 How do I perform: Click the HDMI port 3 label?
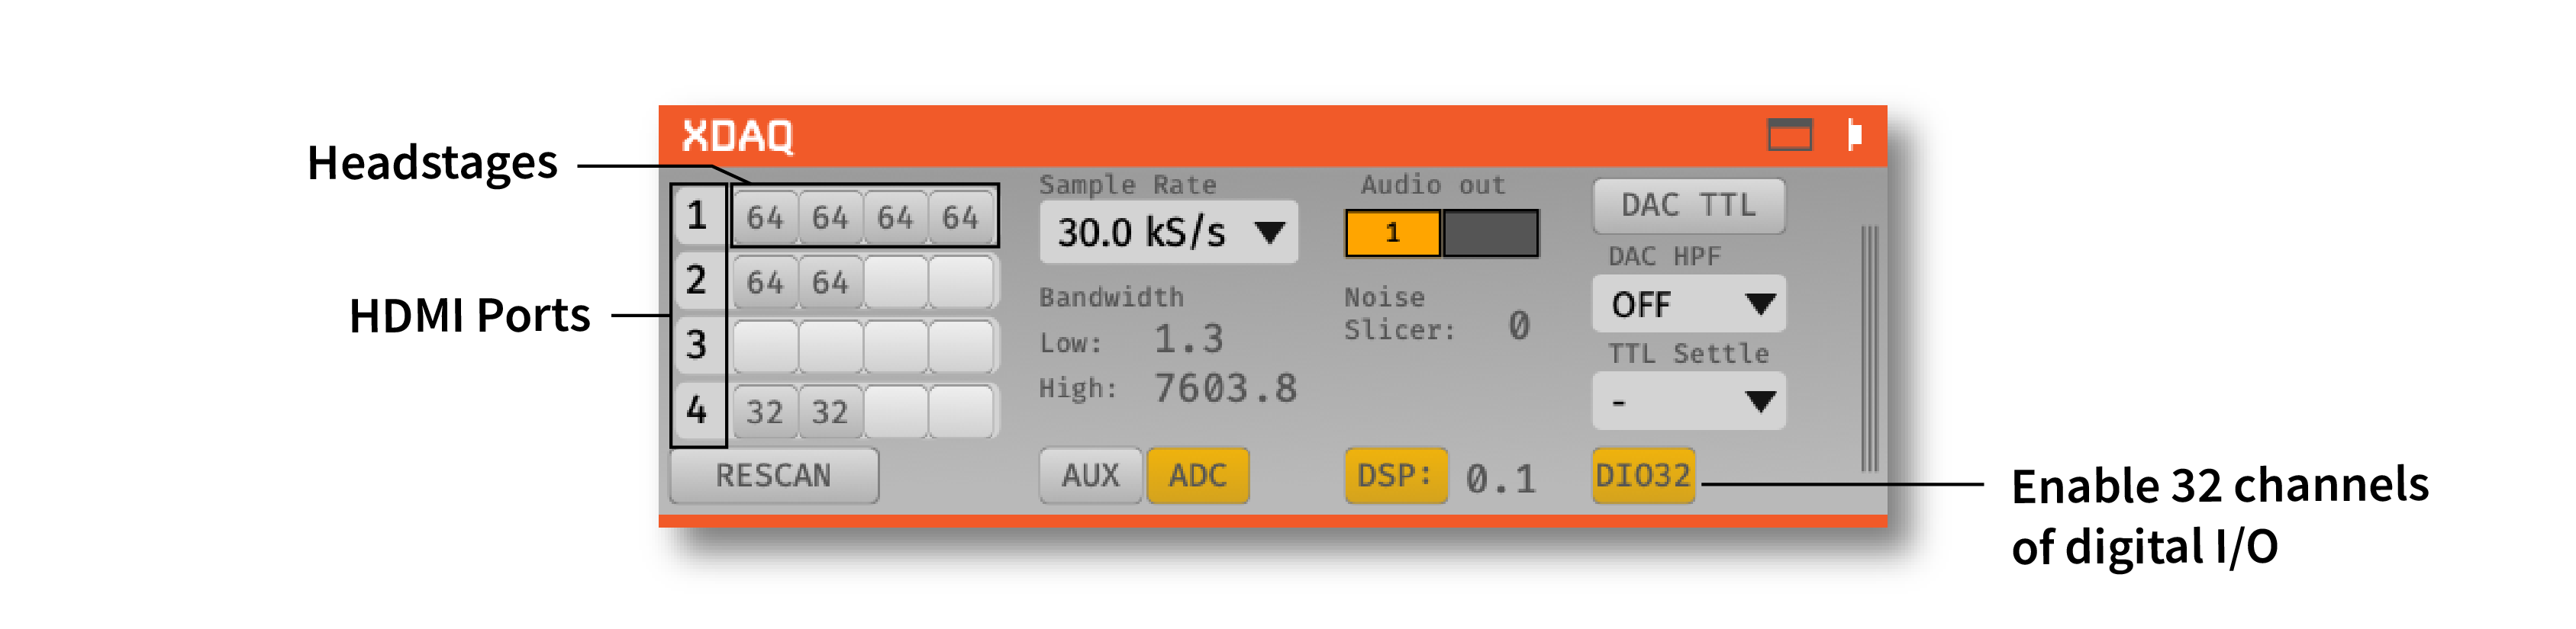click(697, 345)
